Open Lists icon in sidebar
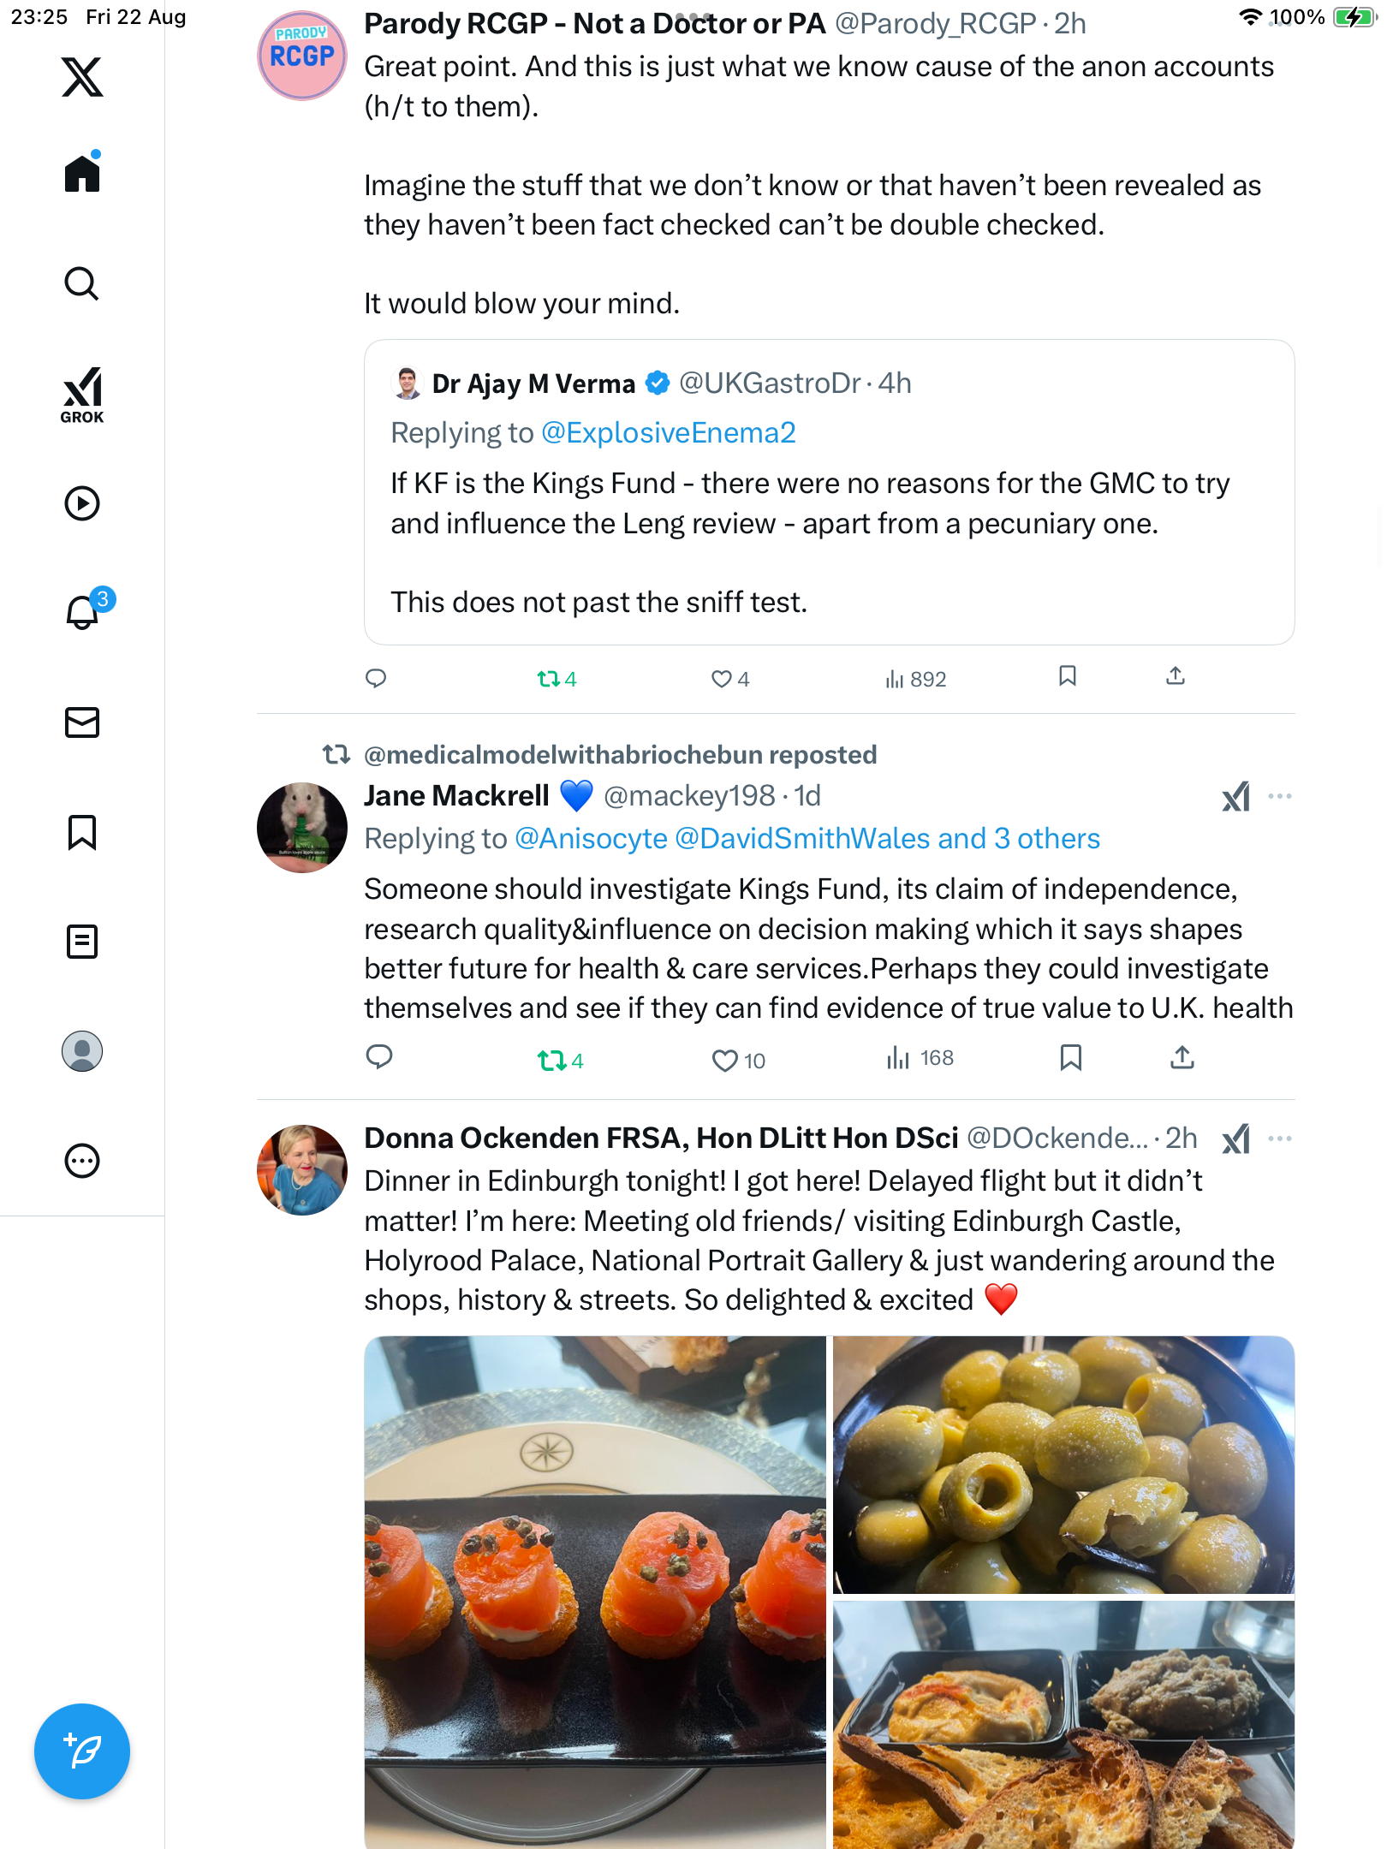Image resolution: width=1387 pixels, height=1849 pixels. coord(82,942)
